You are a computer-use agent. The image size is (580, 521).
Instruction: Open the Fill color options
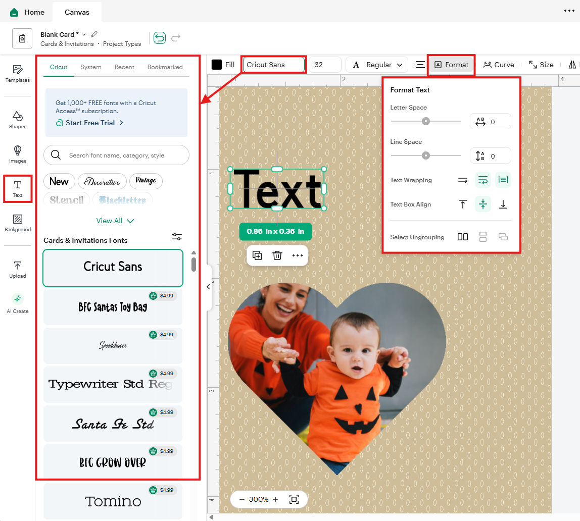(223, 65)
